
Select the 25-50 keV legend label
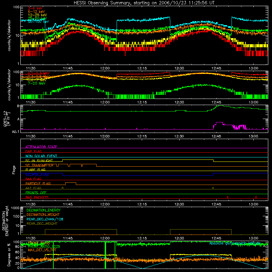[x=37, y=18]
